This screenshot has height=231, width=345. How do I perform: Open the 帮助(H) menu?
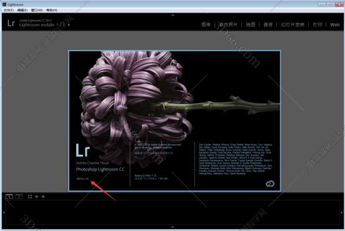(x=52, y=10)
